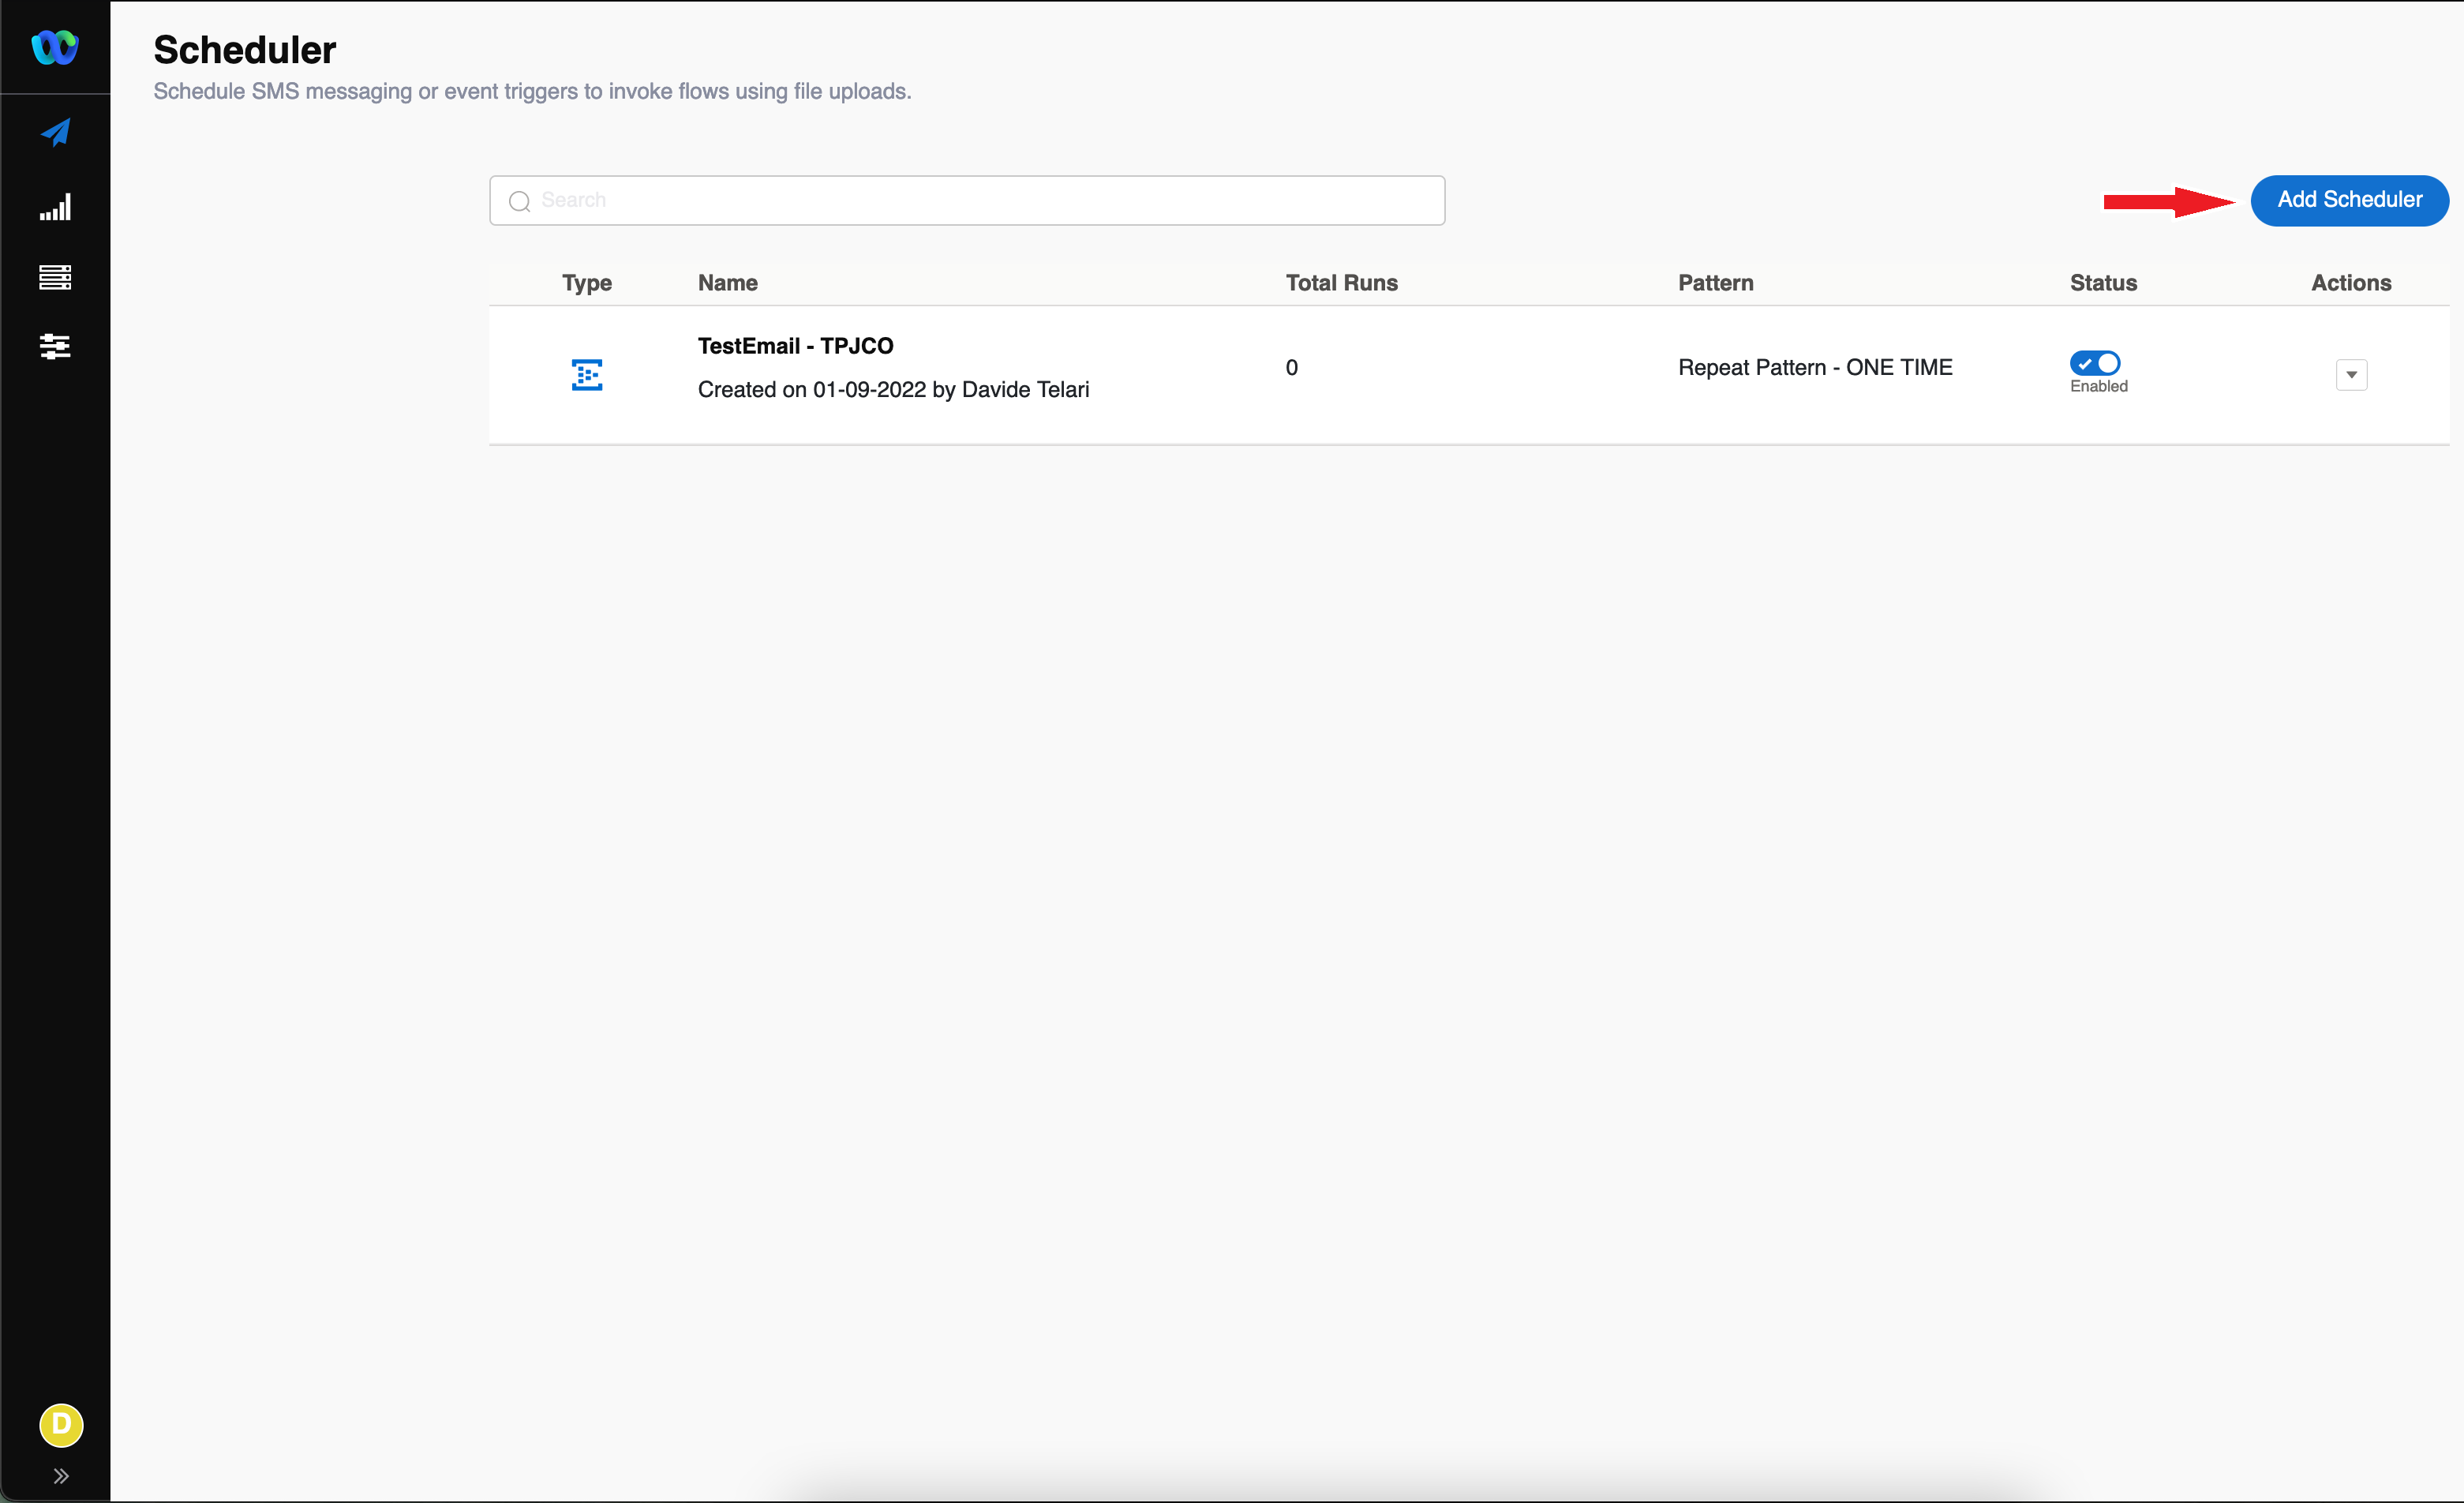This screenshot has width=2464, height=1503.
Task: Click the magnifier icon in search box
Action: tap(519, 201)
